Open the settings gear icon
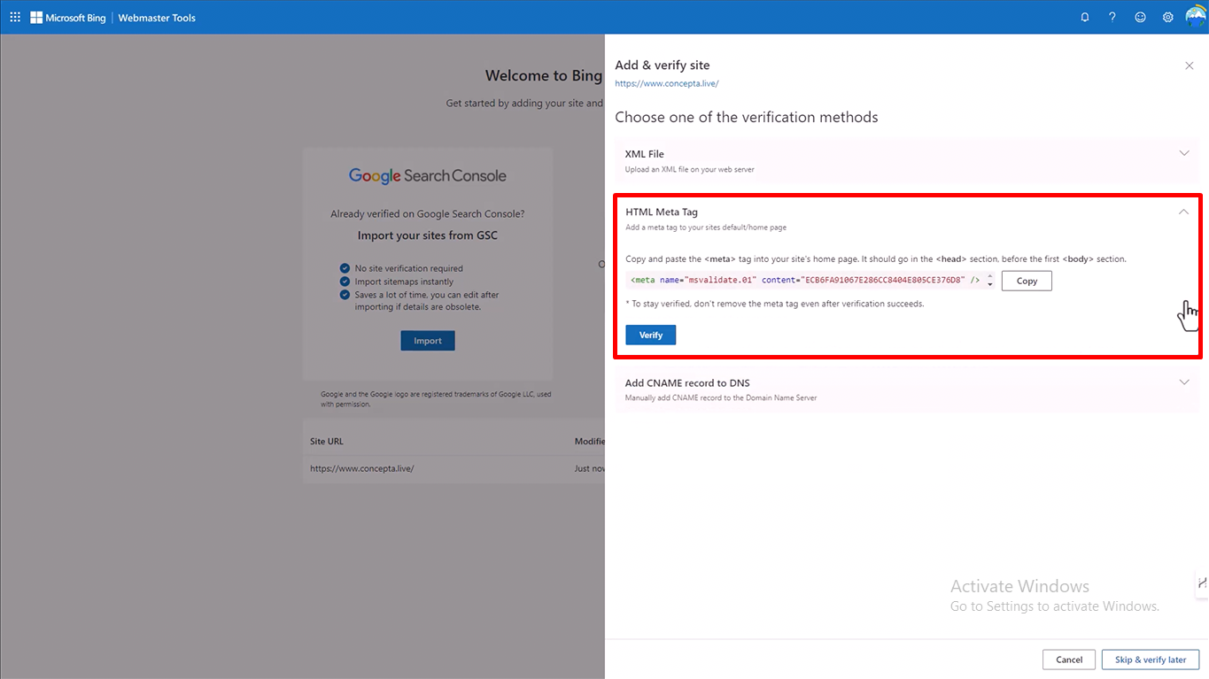Screen dimensions: 1209x679 (1168, 17)
